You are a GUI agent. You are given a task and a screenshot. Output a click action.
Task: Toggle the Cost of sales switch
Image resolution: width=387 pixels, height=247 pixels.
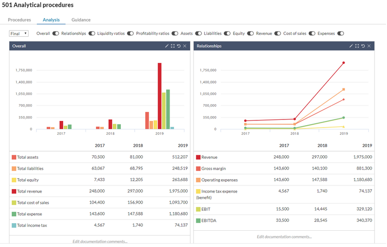click(x=312, y=34)
